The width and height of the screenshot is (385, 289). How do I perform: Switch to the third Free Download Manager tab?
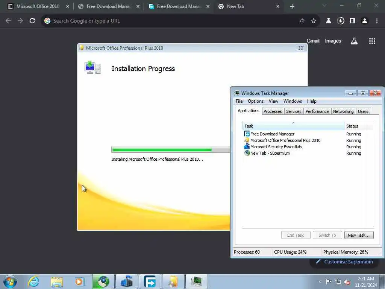179,6
